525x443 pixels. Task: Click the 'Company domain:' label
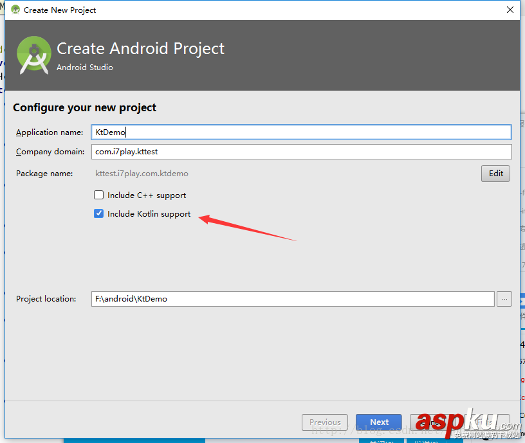point(50,152)
